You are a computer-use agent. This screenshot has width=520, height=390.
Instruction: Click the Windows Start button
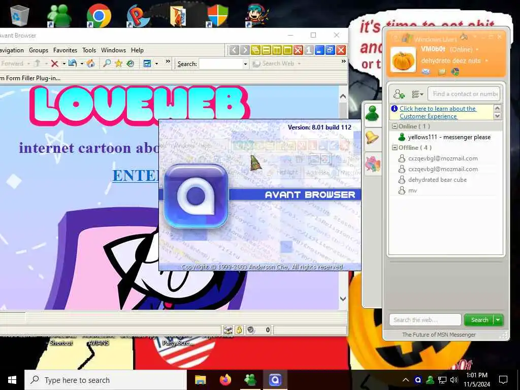click(12, 380)
